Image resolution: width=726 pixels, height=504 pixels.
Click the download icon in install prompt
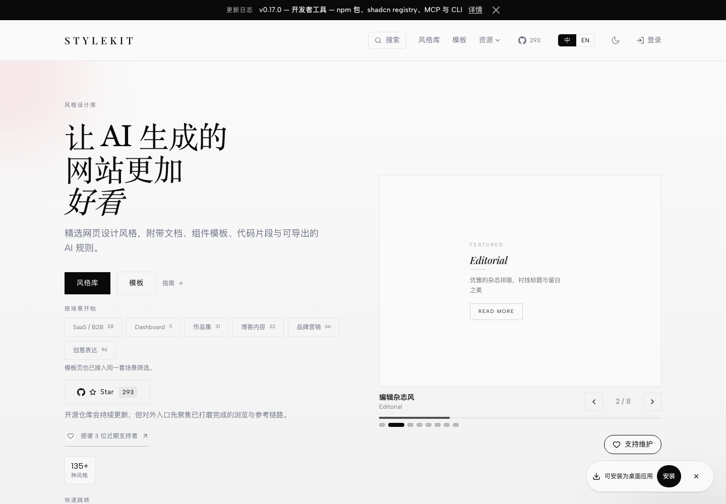coord(596,476)
